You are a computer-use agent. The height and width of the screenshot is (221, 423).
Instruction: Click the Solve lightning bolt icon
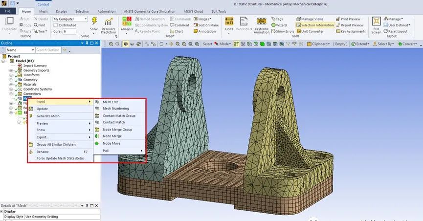point(94,21)
